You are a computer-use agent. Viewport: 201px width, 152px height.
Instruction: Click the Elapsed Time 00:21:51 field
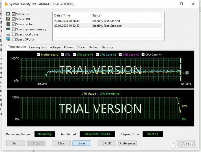pos(153,134)
